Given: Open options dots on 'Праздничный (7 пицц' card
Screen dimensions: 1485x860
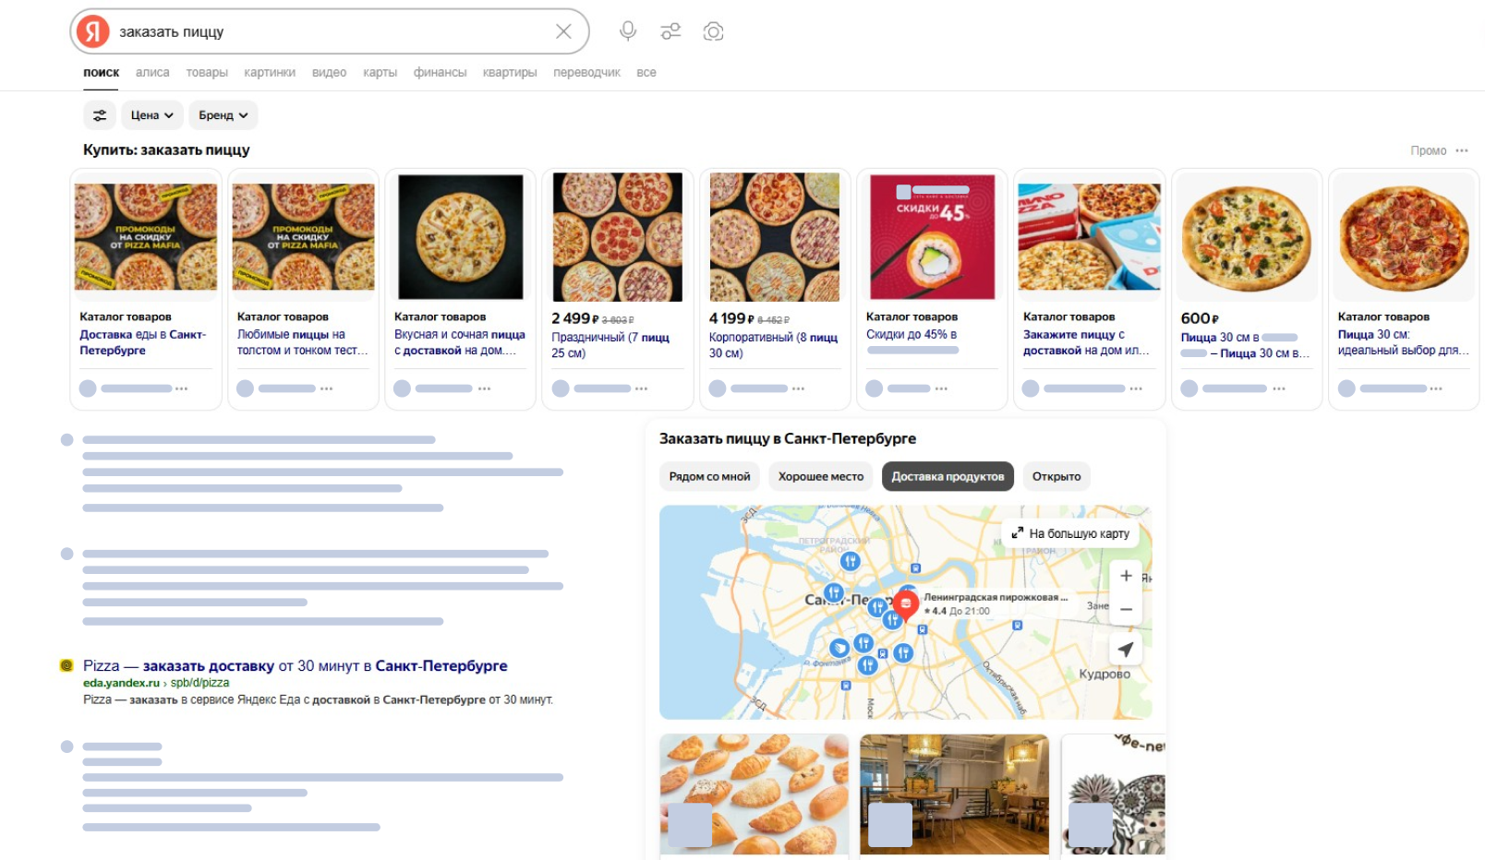Looking at the screenshot, I should (642, 388).
